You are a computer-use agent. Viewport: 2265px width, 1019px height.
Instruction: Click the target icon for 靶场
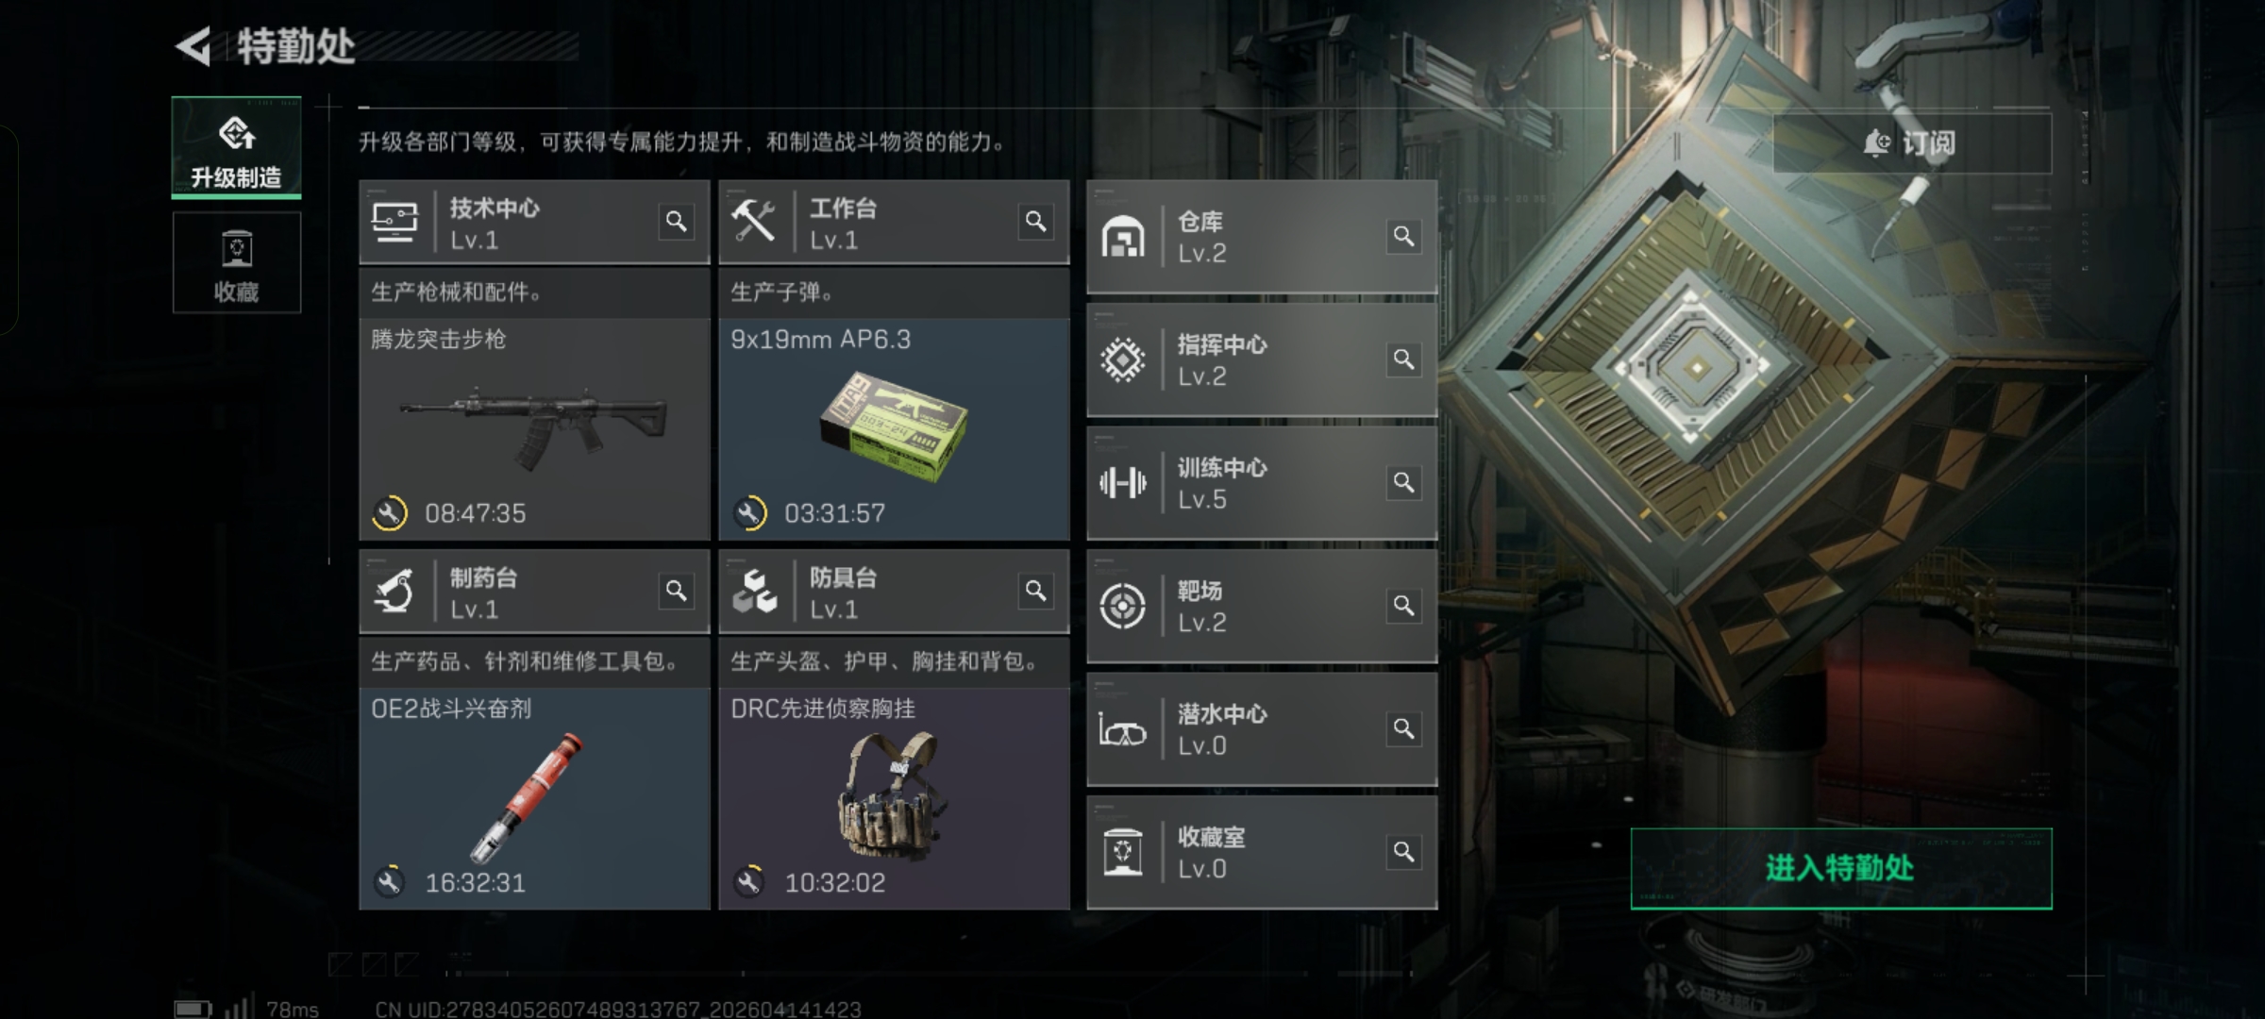pyautogui.click(x=1122, y=606)
